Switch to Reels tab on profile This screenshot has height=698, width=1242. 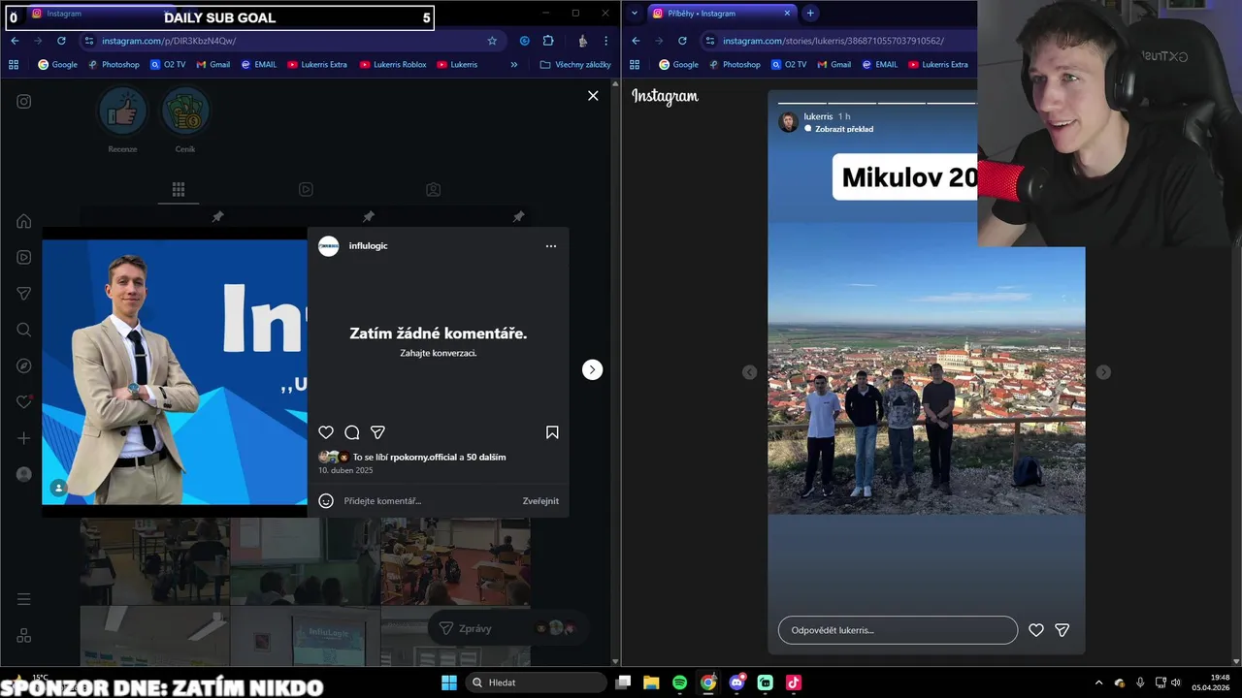click(306, 190)
